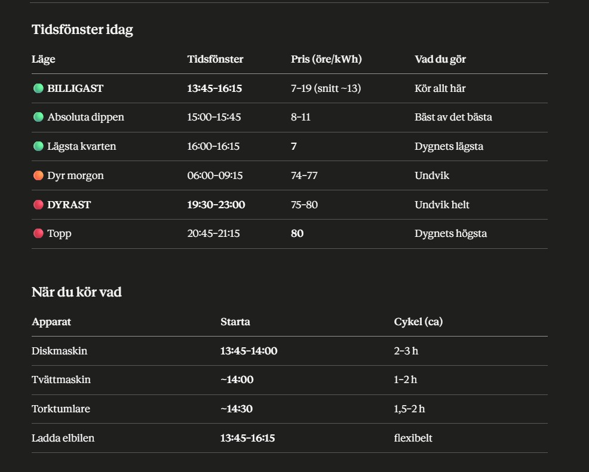Click the red dot beside Topp
589x472 pixels.
point(38,233)
